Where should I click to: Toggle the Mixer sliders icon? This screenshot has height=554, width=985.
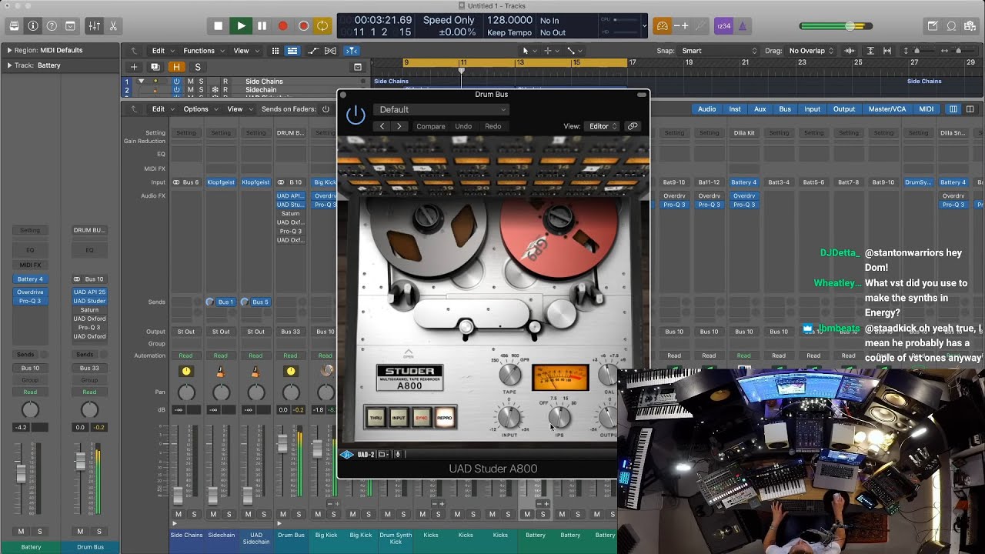pyautogui.click(x=94, y=25)
